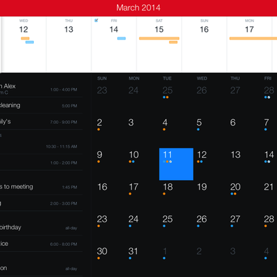Select Thursday 13 in the dark month grid
Viewport: 277px width, 277px height.
[x=235, y=154]
